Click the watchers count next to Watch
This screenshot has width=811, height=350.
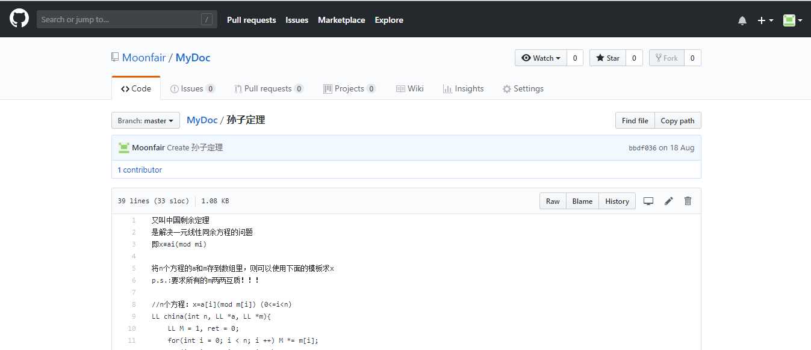[574, 58]
